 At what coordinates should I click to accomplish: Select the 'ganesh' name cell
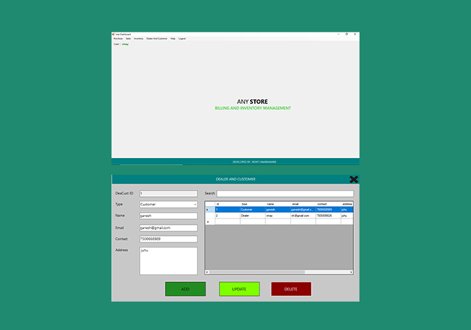(278, 209)
